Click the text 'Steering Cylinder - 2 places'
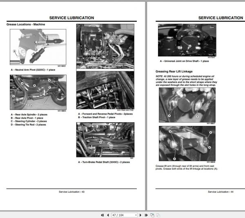245x218 pixels. tap(31, 121)
